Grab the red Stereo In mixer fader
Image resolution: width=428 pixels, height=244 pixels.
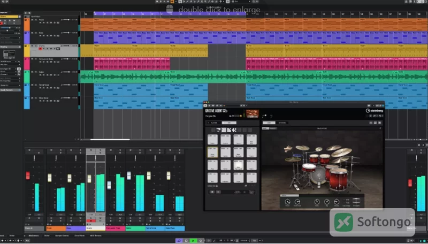(28, 175)
